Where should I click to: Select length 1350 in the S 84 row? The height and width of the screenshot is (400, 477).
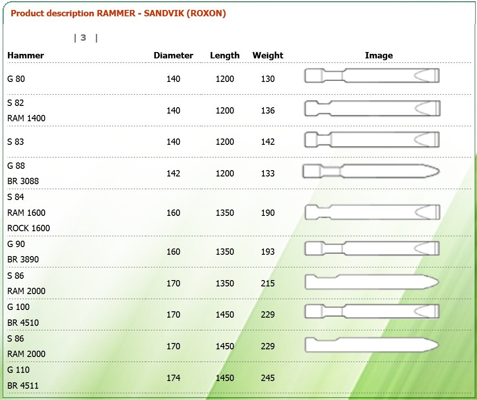point(225,213)
